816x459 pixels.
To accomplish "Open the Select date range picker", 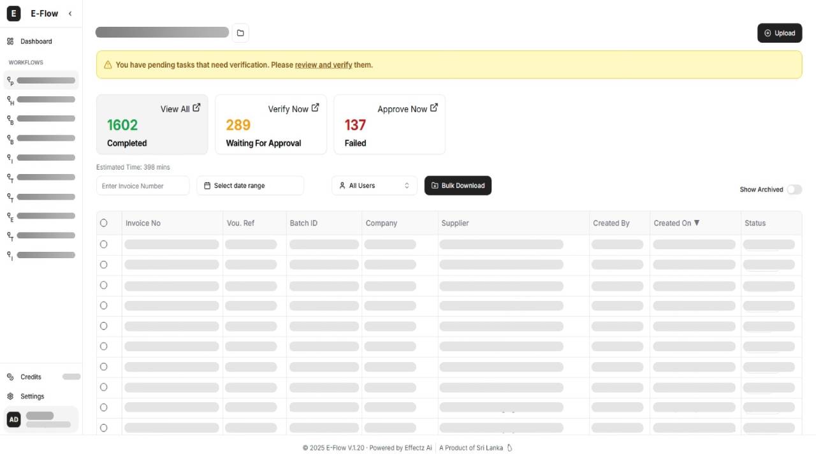I will (250, 186).
